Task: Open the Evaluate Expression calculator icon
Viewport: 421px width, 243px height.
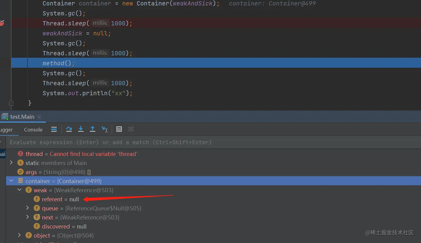Action: point(119,129)
